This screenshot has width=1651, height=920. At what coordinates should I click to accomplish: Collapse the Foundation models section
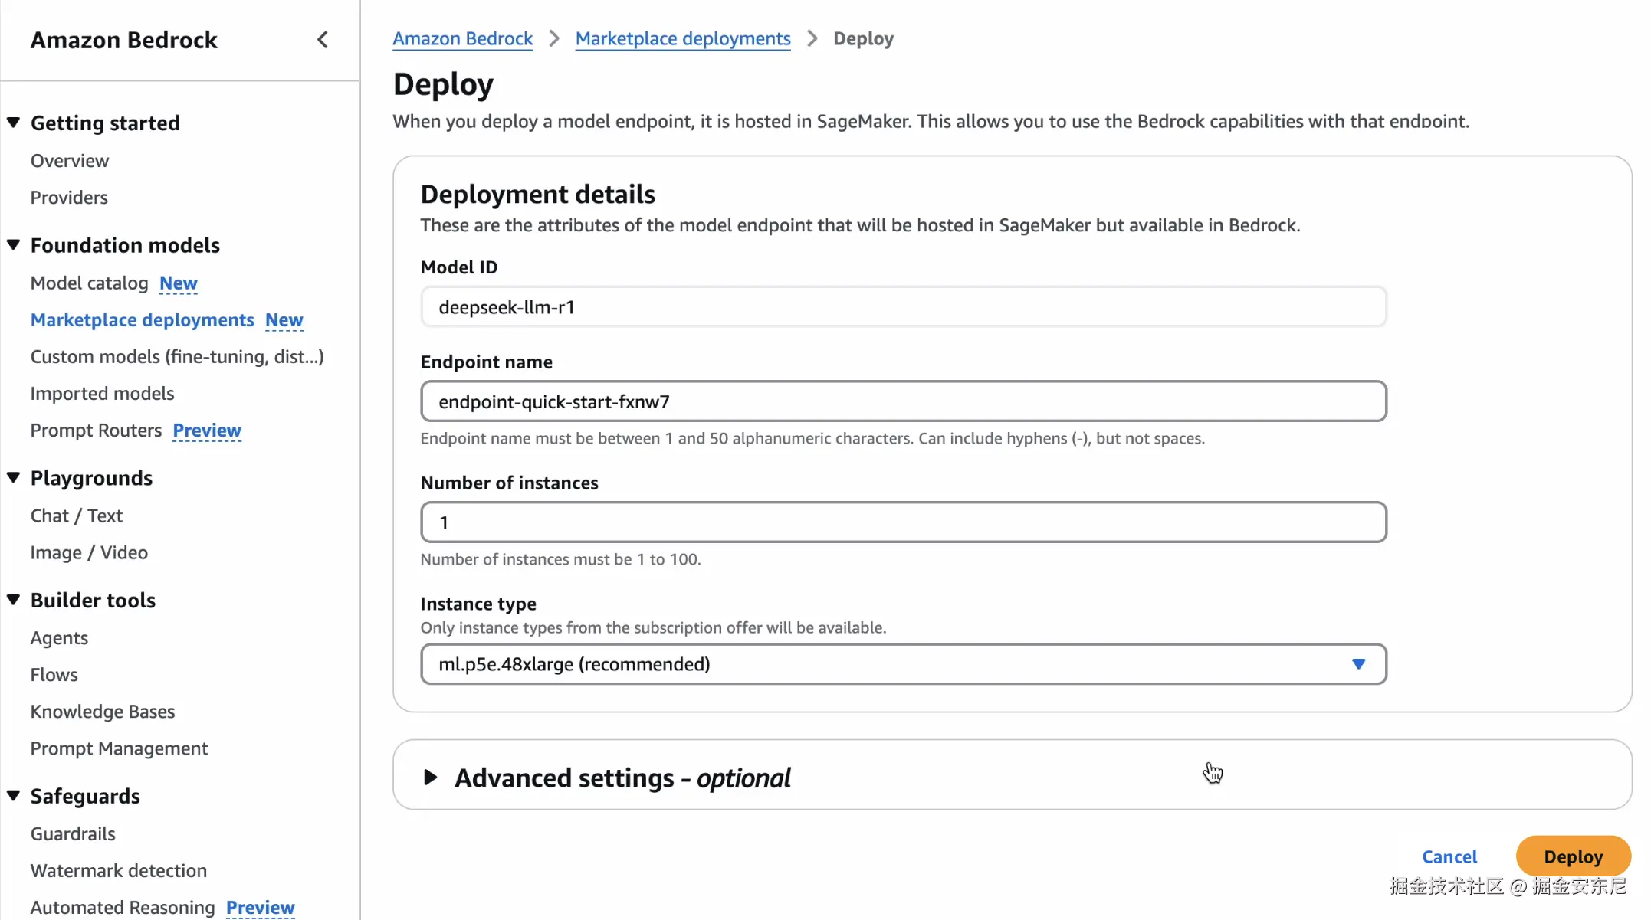(14, 245)
